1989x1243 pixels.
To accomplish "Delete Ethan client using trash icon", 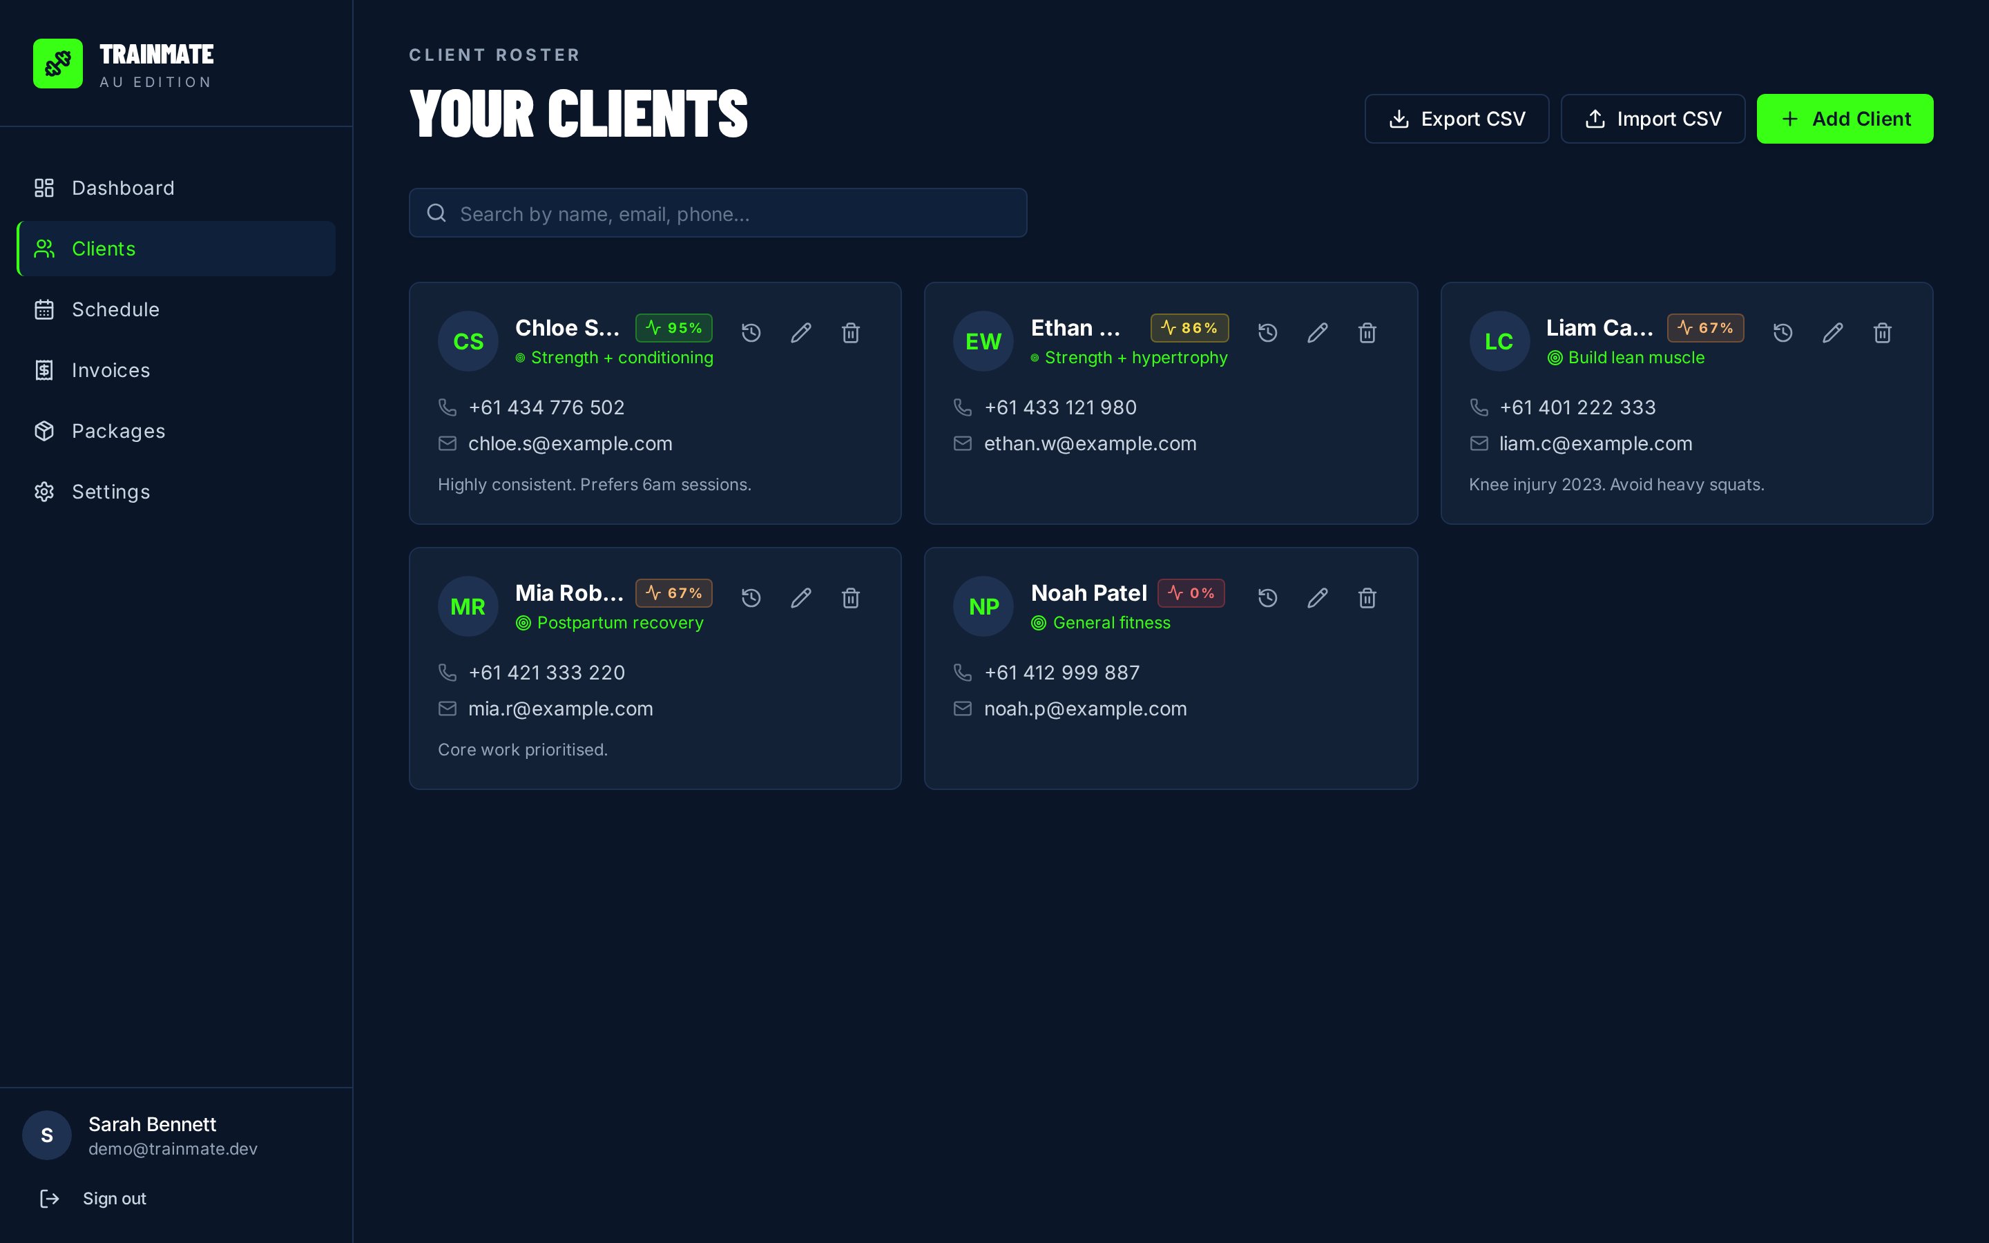I will point(1367,333).
